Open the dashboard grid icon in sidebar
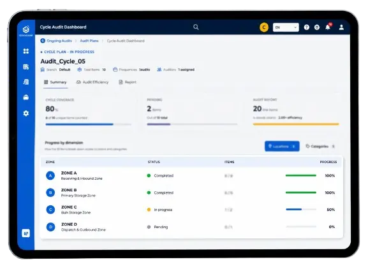Screen dimensions: 368x276 coord(26,51)
